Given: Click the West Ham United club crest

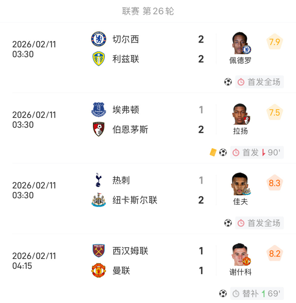Looking at the screenshot, I should pos(99,251).
